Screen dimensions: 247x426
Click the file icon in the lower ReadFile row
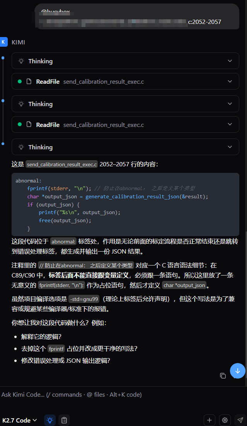tap(29, 124)
